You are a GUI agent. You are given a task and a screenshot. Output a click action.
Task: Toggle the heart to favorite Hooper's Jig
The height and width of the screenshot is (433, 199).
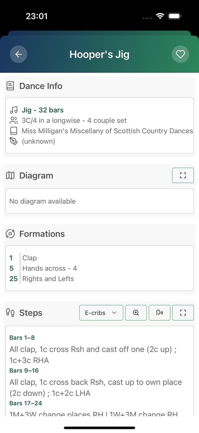180,54
